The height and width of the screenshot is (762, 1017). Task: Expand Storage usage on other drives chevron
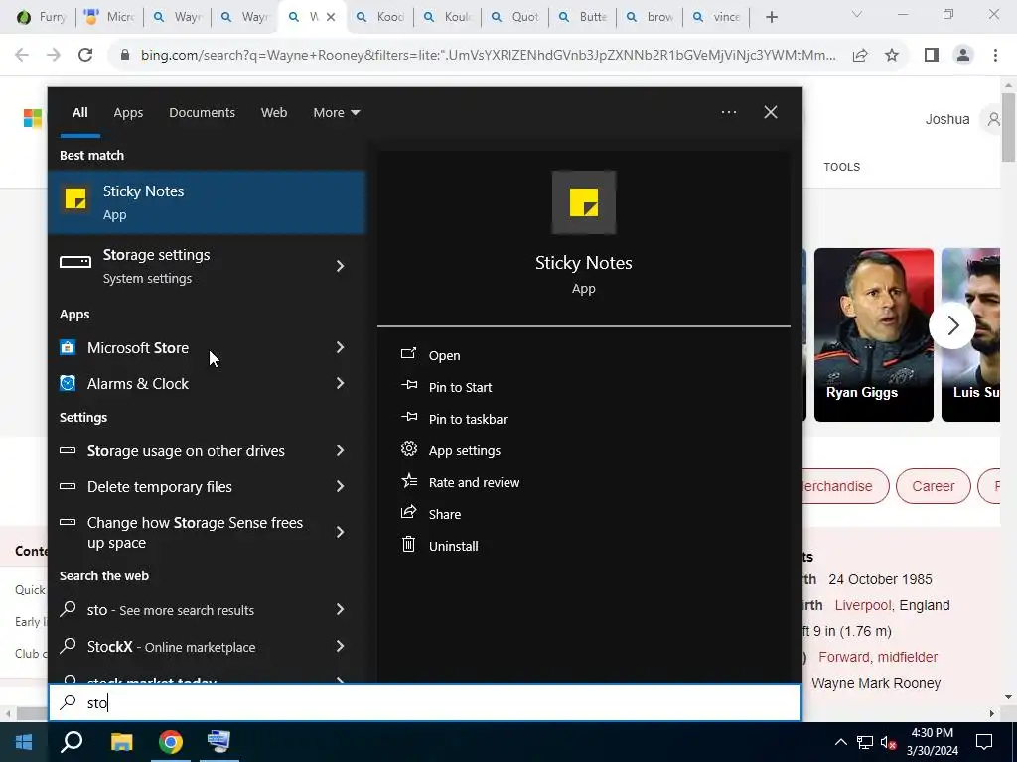tap(340, 451)
